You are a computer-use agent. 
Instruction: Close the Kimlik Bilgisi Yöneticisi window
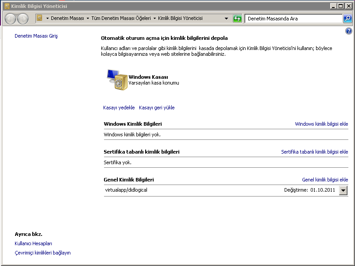point(349,6)
